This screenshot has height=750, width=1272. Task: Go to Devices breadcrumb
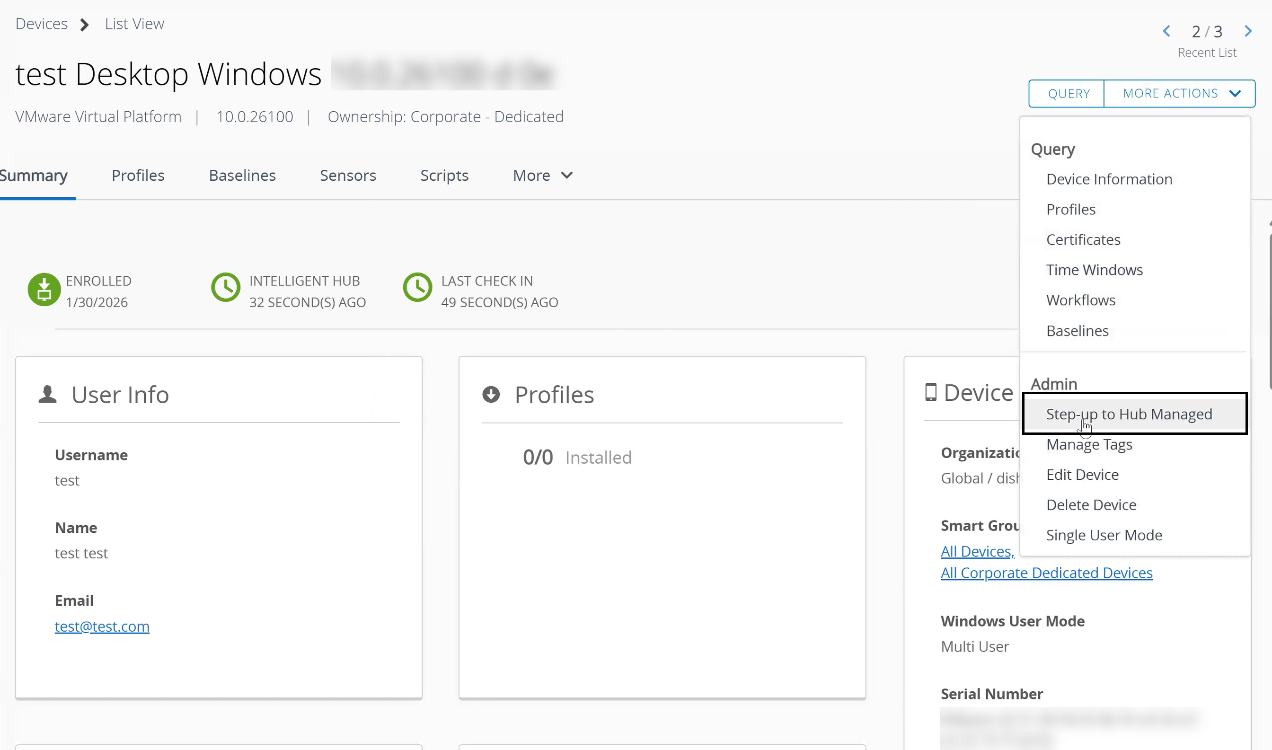pos(42,24)
